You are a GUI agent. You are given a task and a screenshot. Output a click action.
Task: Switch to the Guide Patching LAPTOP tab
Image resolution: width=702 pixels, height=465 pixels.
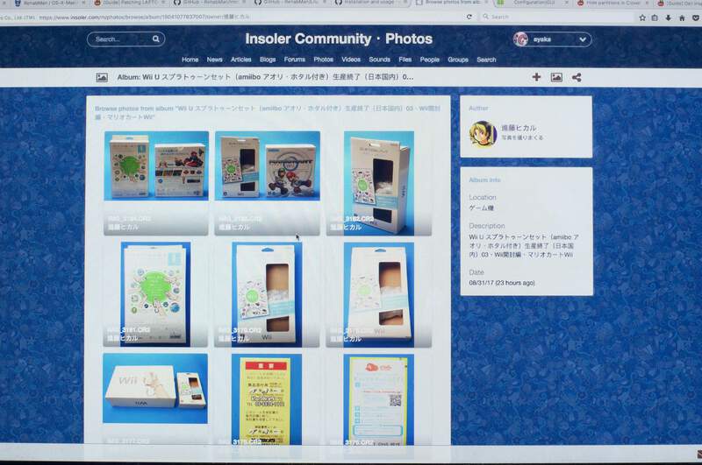[x=130, y=3]
